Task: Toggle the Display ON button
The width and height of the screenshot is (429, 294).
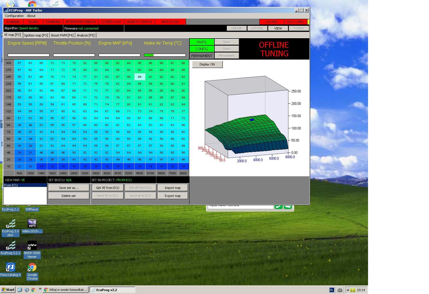Action: [207, 64]
